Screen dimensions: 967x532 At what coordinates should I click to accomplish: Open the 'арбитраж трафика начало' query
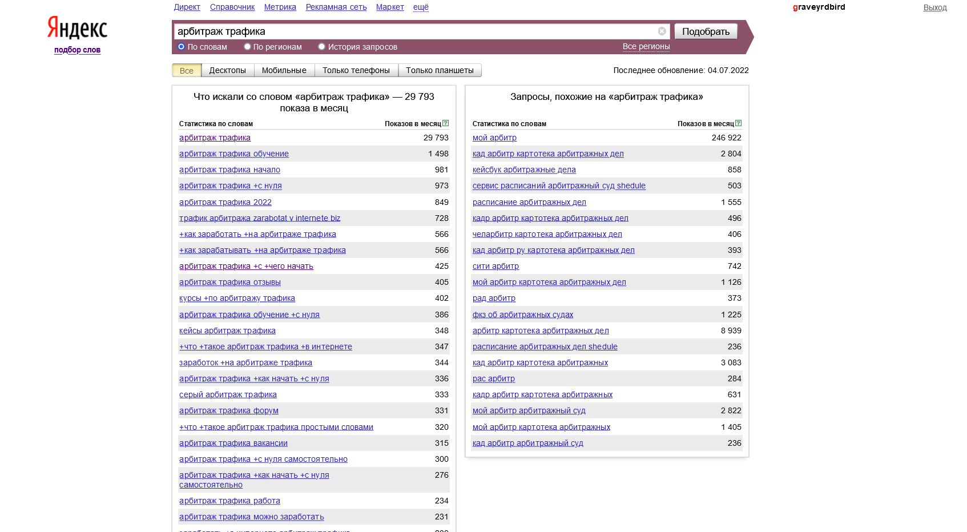click(229, 170)
